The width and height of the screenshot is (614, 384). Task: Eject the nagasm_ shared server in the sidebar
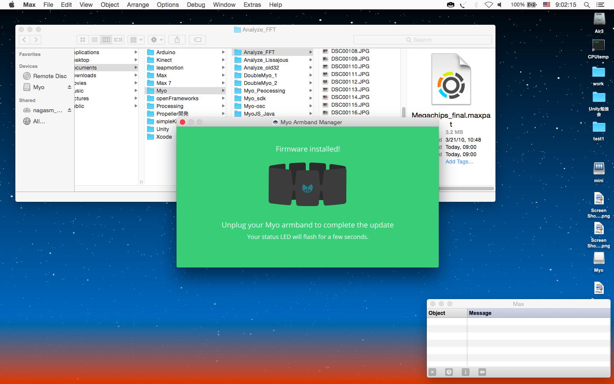click(x=70, y=110)
